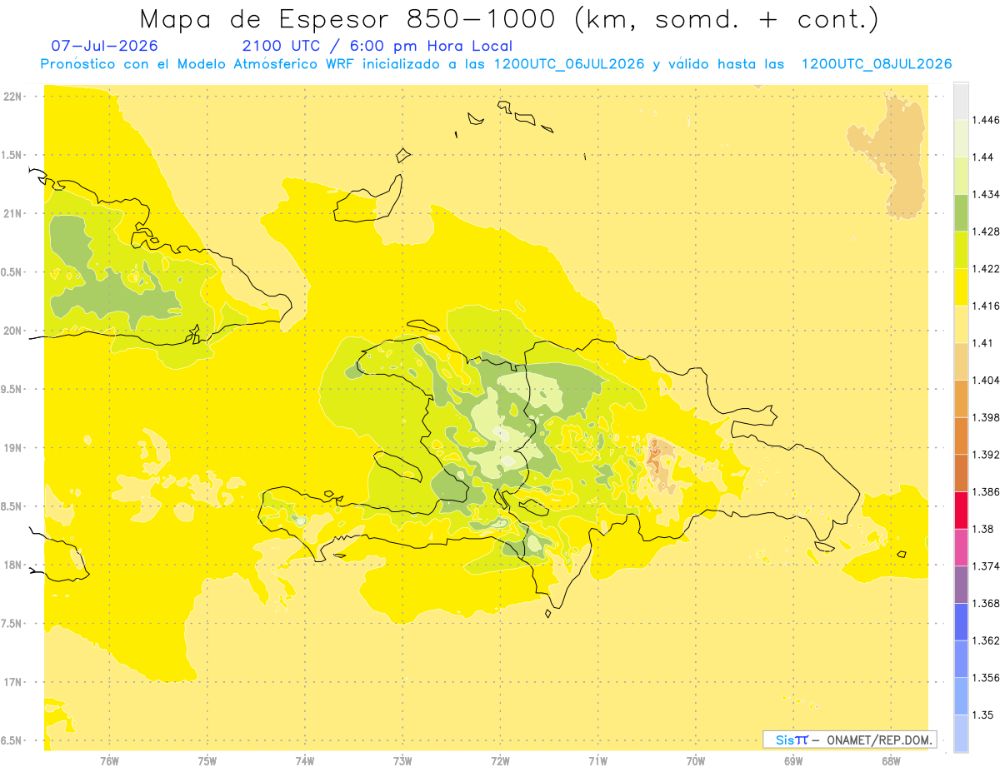Image resolution: width=1000 pixels, height=772 pixels.
Task: Click the 7.5N latitude label
Action: [12, 624]
